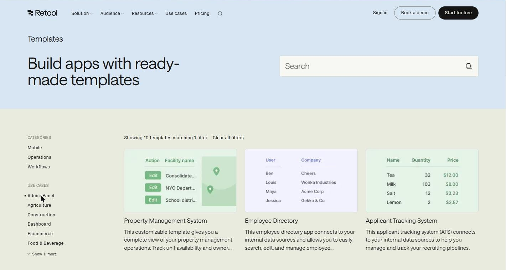Viewport: 506px width, 270px height.
Task: Click the Employee Directory description text
Action: point(300,240)
